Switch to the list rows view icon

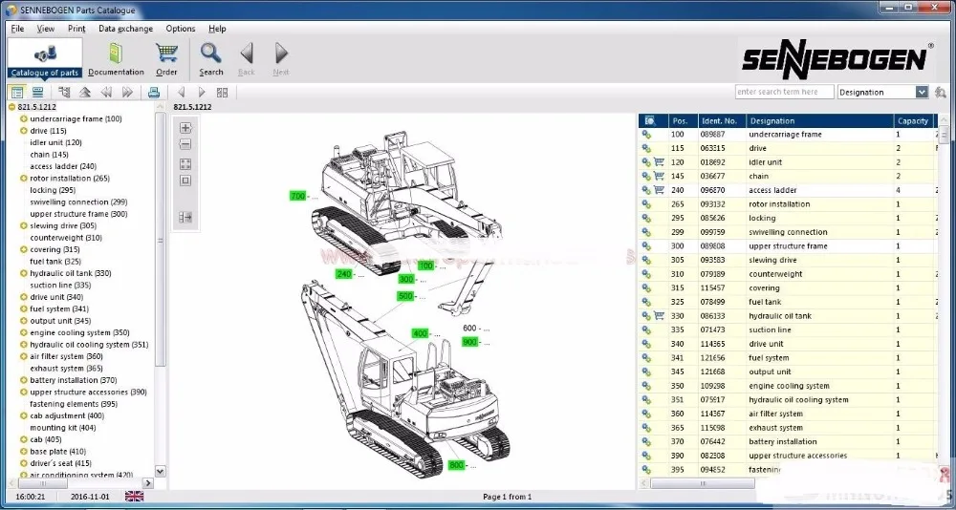click(38, 93)
